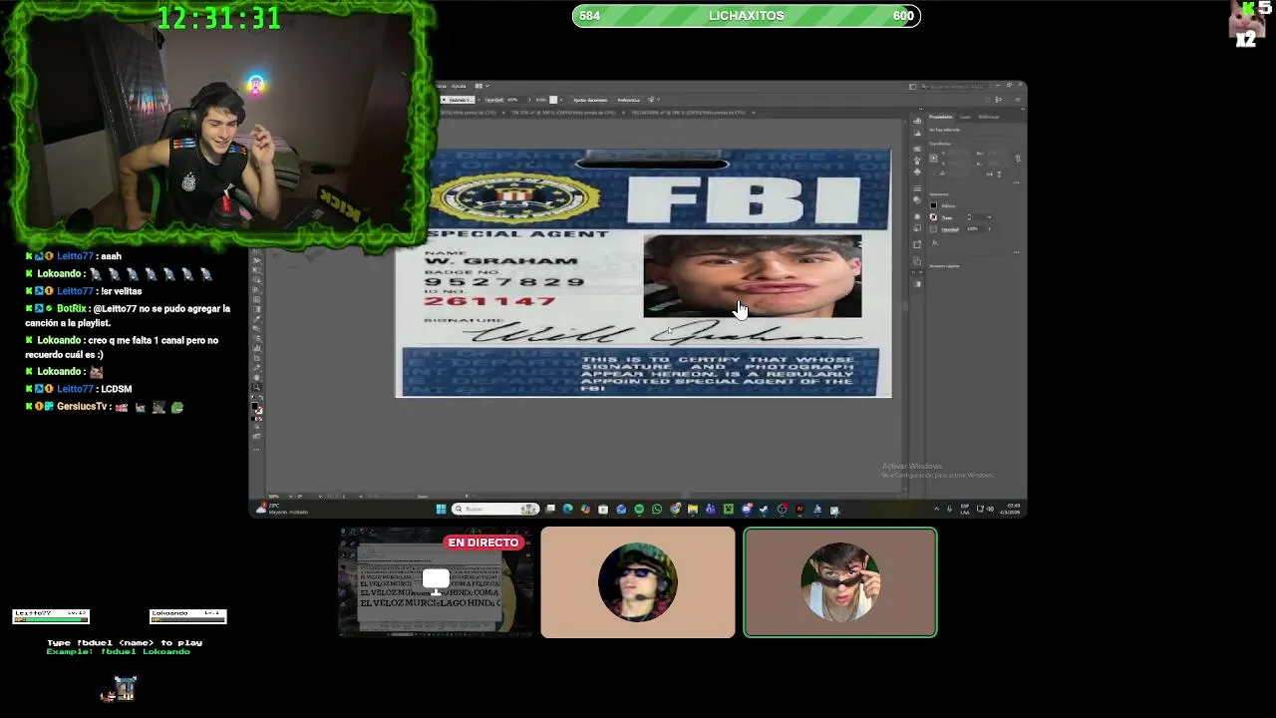Select the green-outlined avatar tile
1276x718 pixels.
(840, 582)
